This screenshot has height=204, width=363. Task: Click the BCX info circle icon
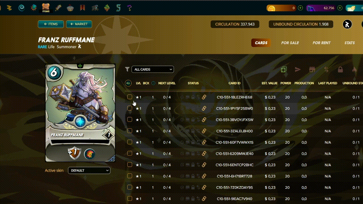(153, 83)
